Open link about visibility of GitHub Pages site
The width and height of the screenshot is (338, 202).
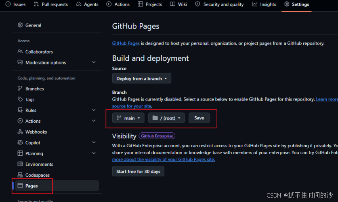coord(164,159)
